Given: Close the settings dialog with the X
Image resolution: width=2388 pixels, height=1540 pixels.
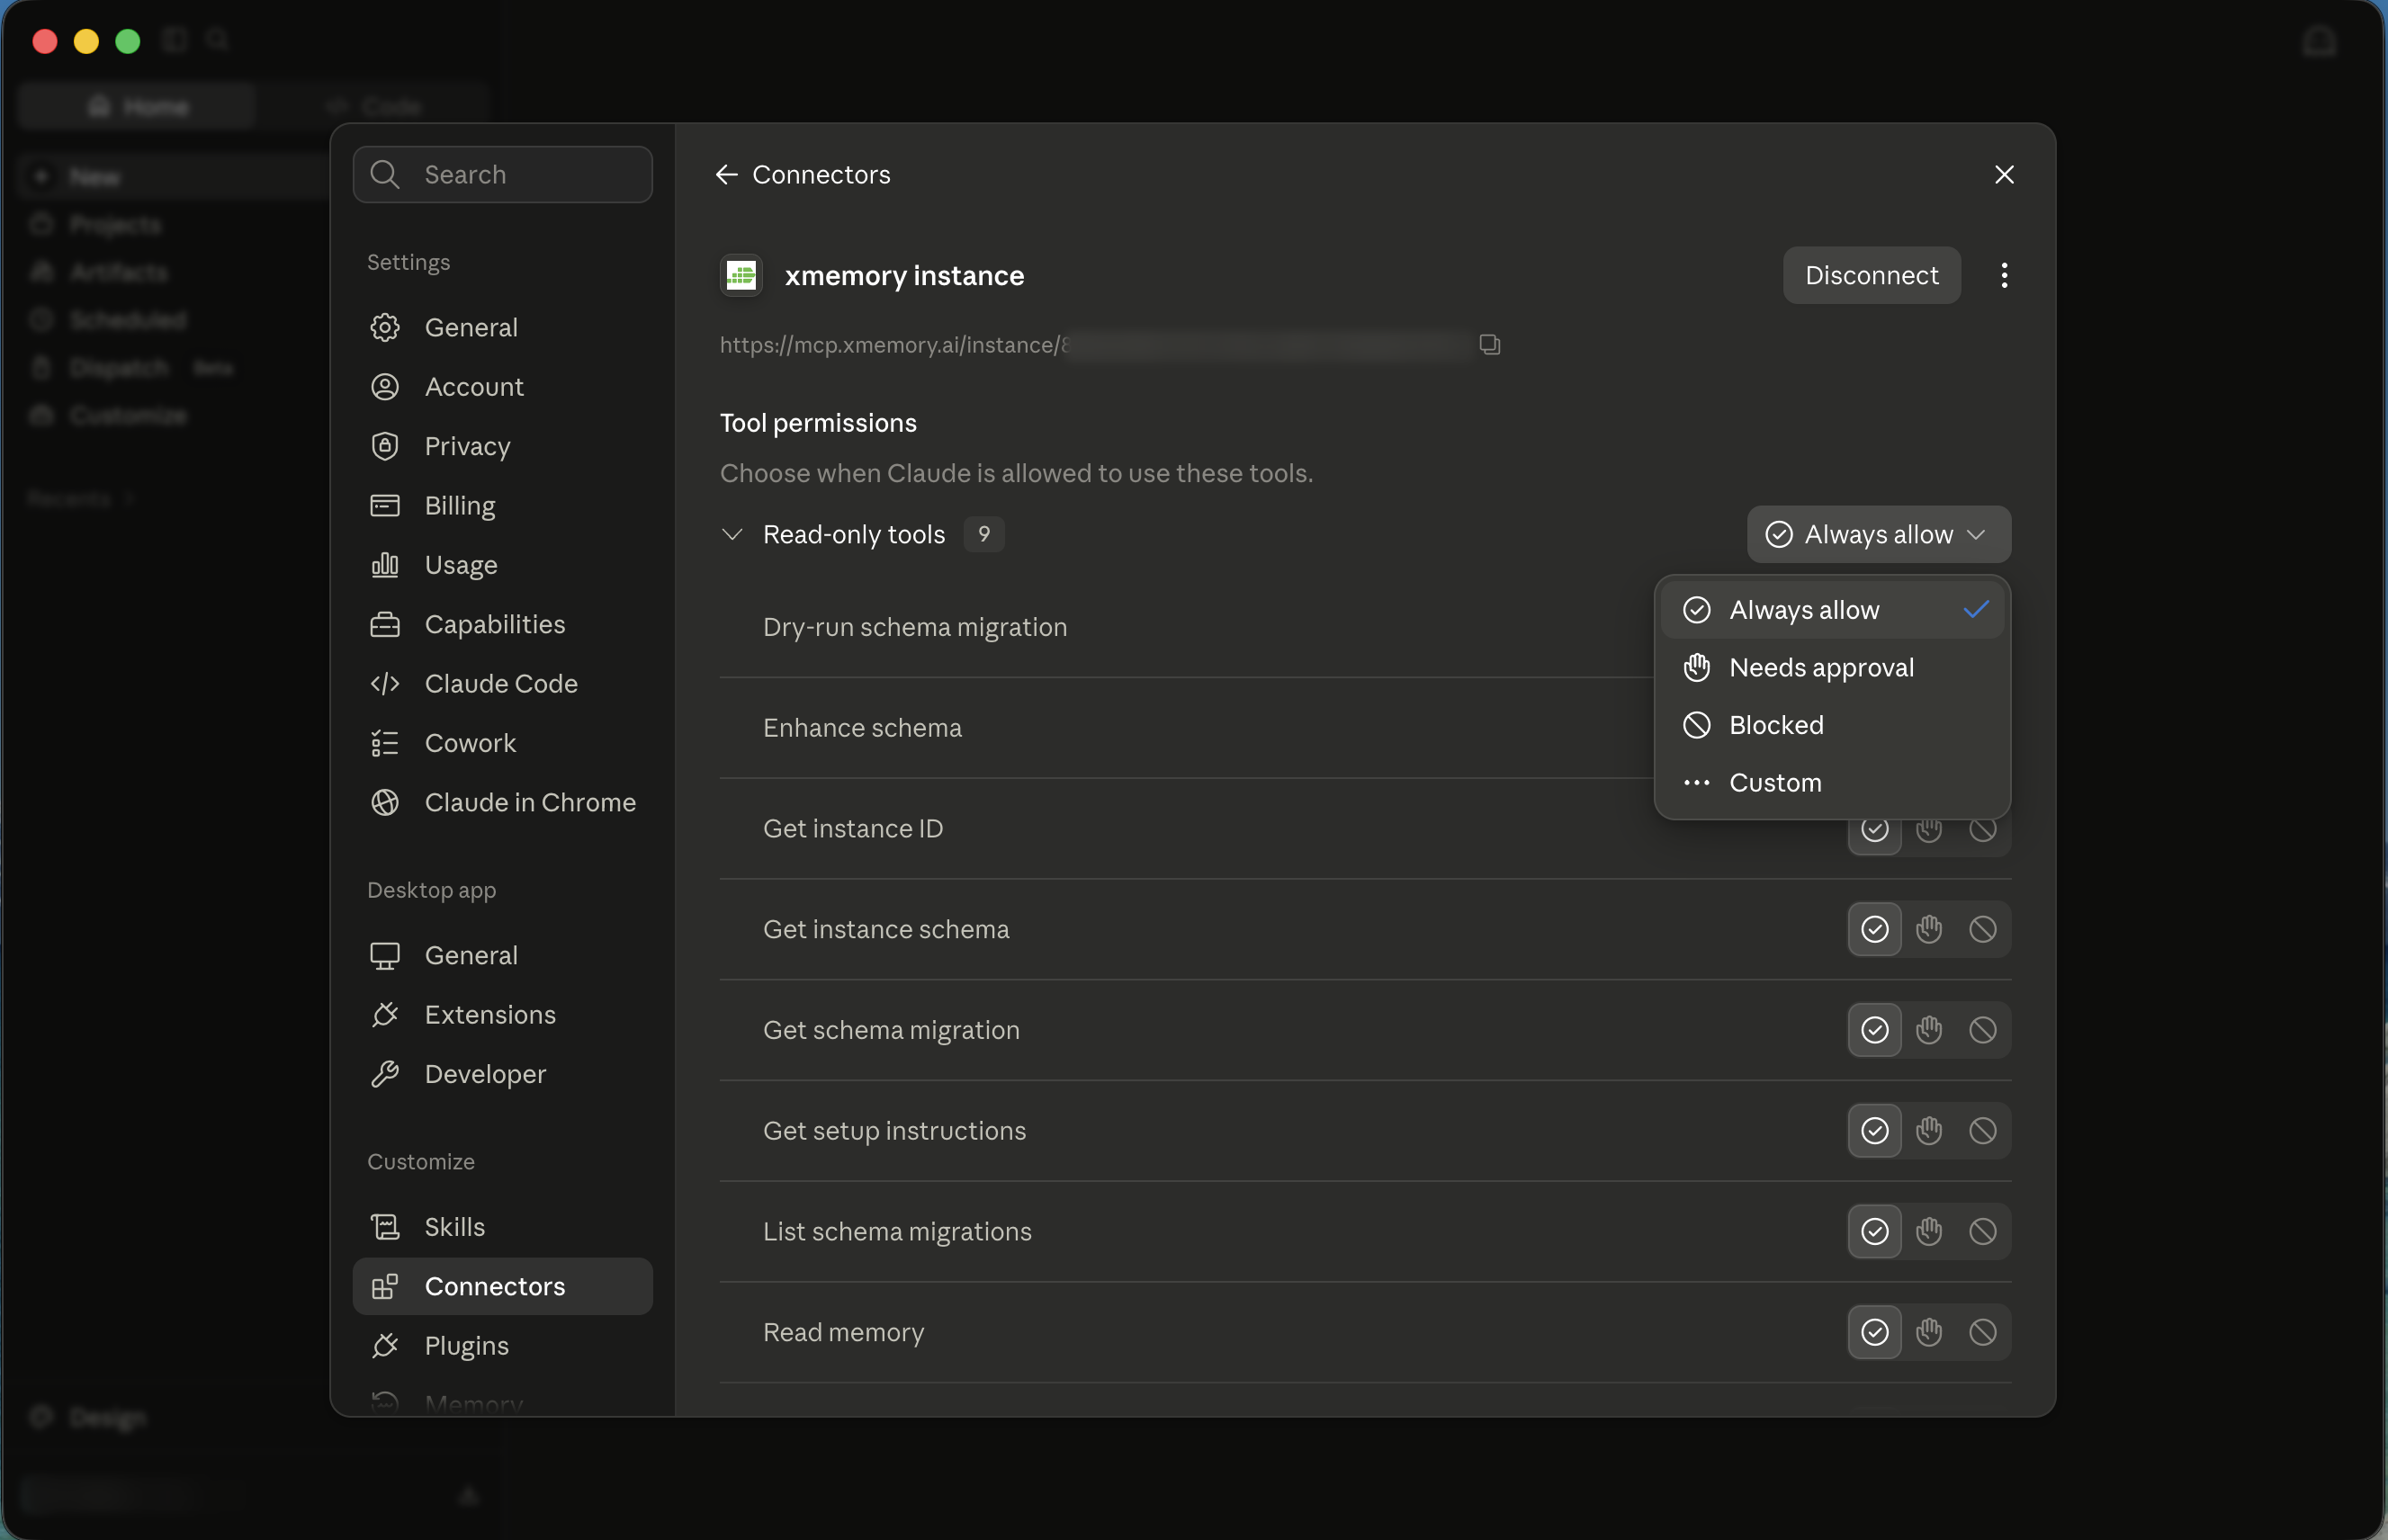Looking at the screenshot, I should [x=2004, y=175].
